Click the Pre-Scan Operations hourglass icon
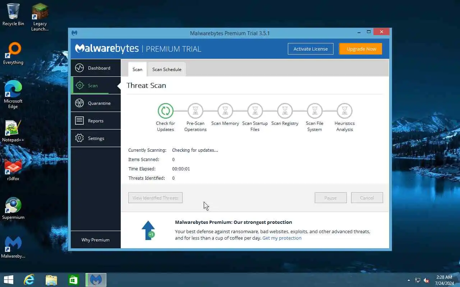This screenshot has width=460, height=287. pyautogui.click(x=195, y=111)
